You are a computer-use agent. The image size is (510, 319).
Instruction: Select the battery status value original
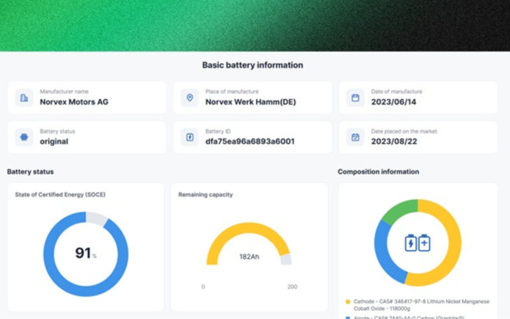click(54, 141)
